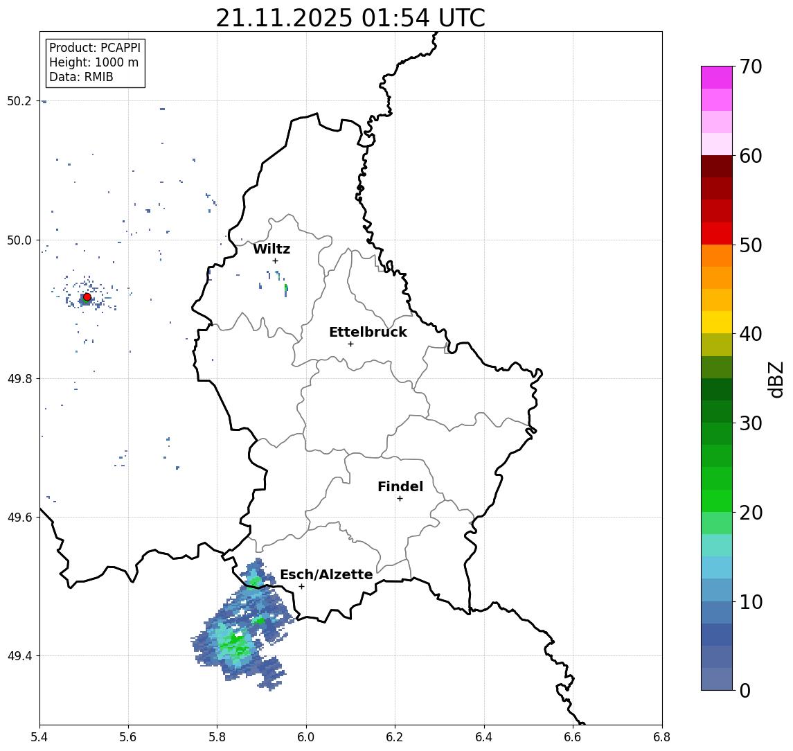
Task: Click the Esch/Alzette city label
Action: coord(326,574)
